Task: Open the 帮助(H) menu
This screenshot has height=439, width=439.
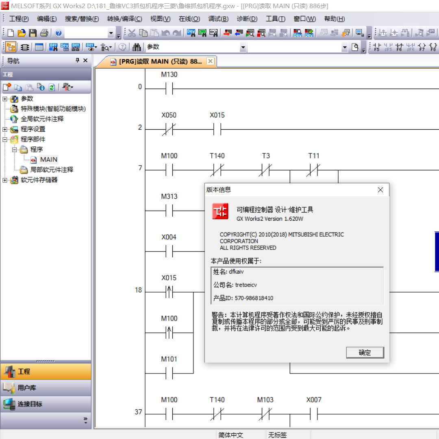Action: pos(334,19)
